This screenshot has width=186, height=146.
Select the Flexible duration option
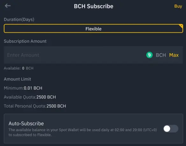point(93,29)
